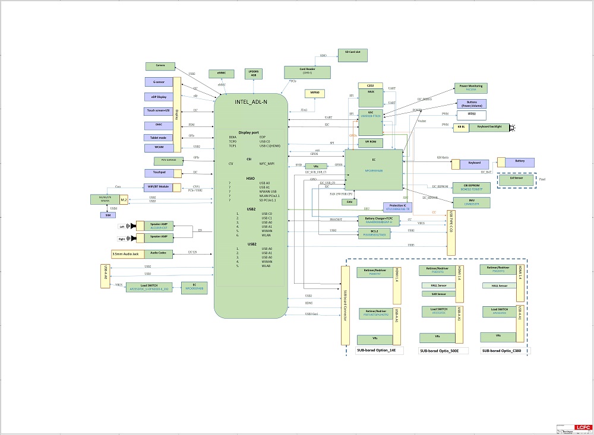Select the SD Card slot block
Image resolution: width=594 pixels, height=435 pixels.
point(353,55)
